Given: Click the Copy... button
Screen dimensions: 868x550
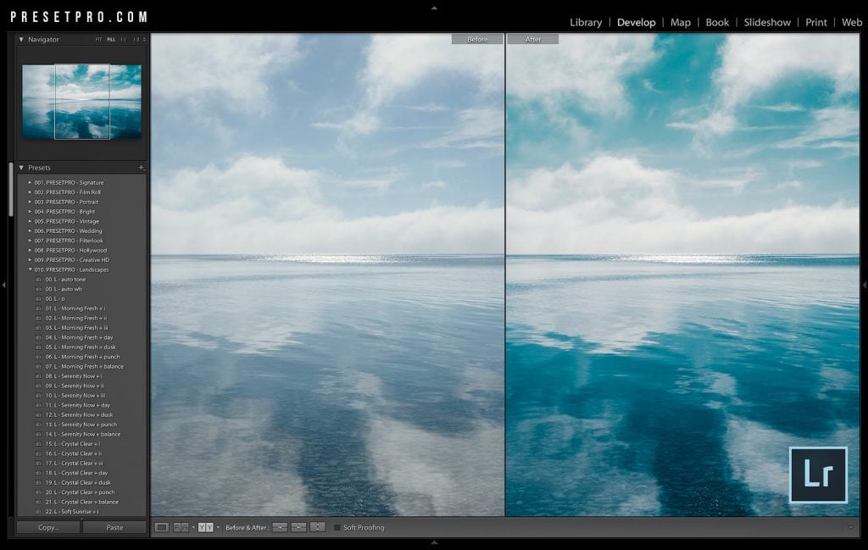Looking at the screenshot, I should click(48, 527).
